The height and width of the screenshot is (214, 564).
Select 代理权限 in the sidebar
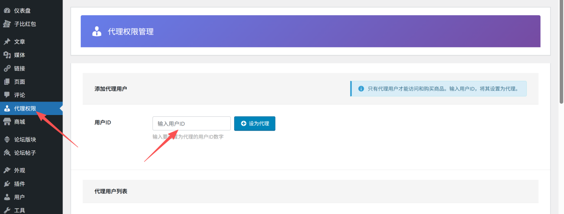coord(25,109)
